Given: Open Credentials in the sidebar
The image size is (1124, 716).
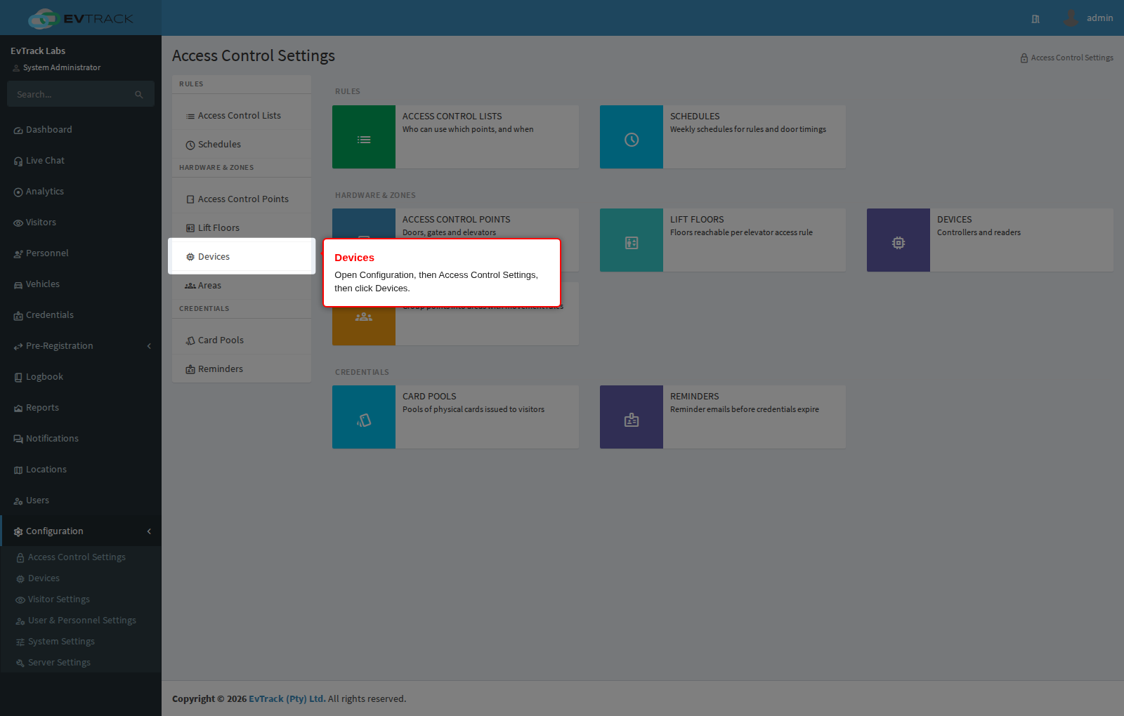Looking at the screenshot, I should tap(81, 315).
